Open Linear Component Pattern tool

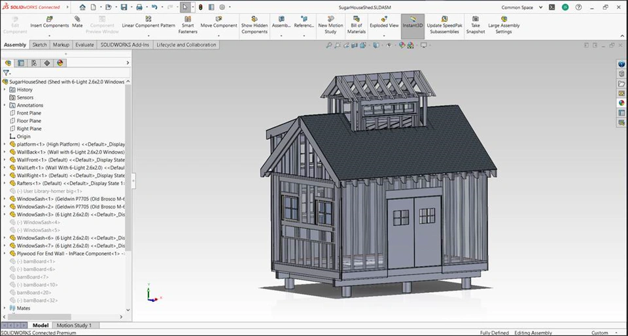click(148, 22)
